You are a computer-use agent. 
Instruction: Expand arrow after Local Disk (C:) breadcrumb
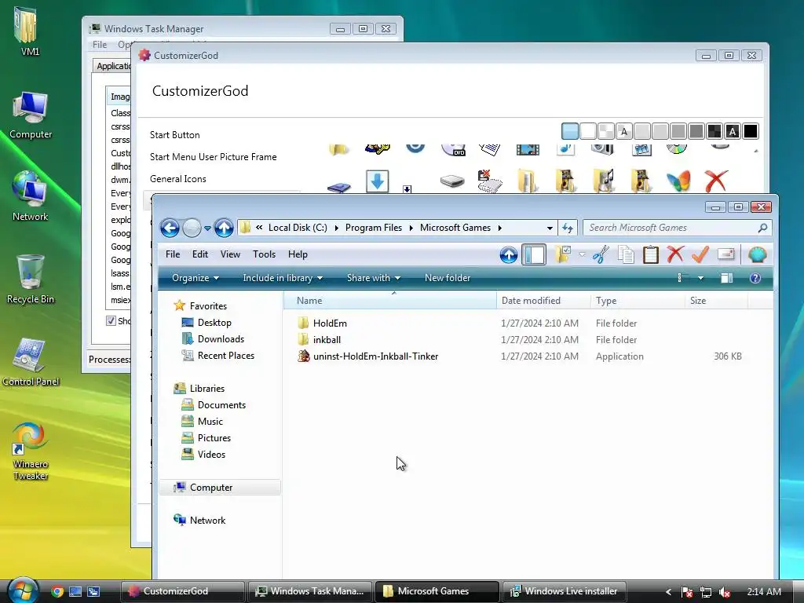coord(336,228)
